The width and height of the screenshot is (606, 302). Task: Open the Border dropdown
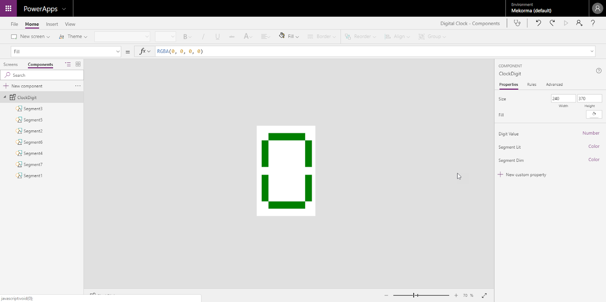(322, 37)
